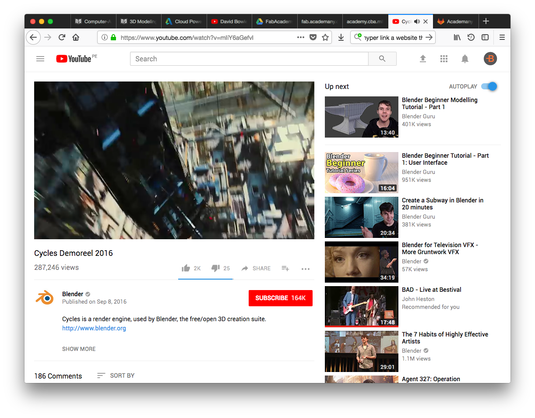Click the Cycles Demoreel video player

point(174,160)
